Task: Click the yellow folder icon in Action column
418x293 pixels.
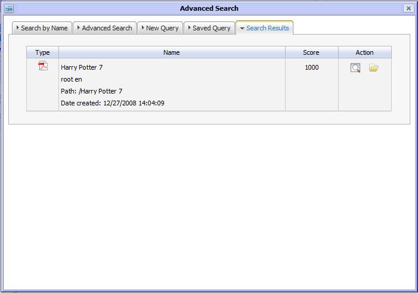Action: [374, 68]
